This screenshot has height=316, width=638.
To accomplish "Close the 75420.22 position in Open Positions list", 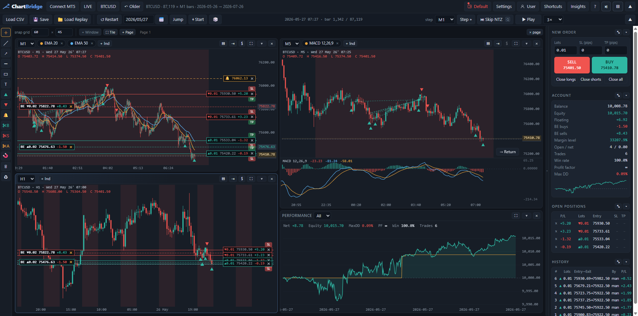I will coord(556,247).
